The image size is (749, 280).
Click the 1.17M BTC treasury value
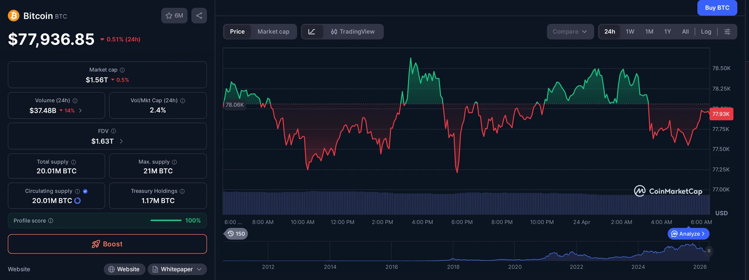click(158, 200)
